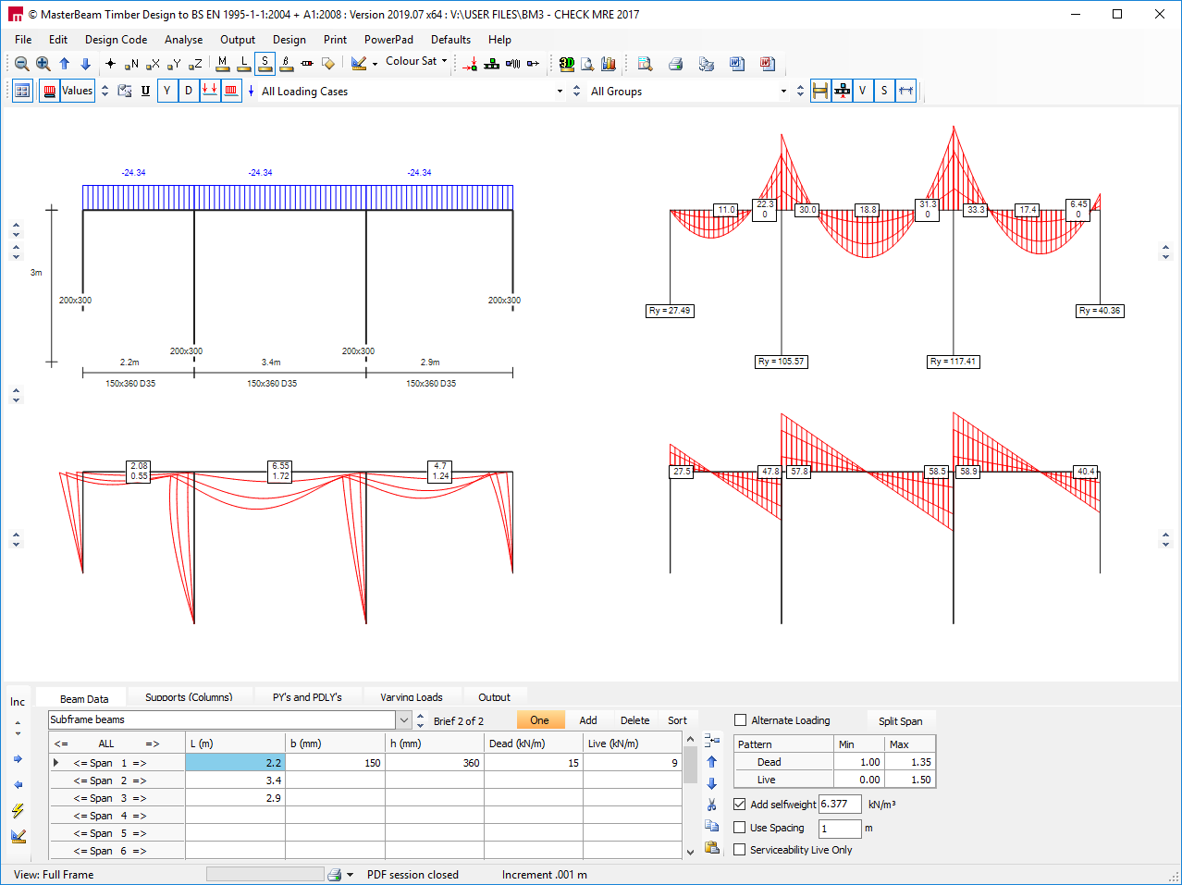Screen dimensions: 1182x885
Task: Switch to PY's and PDLY's tab
Action: tap(307, 697)
